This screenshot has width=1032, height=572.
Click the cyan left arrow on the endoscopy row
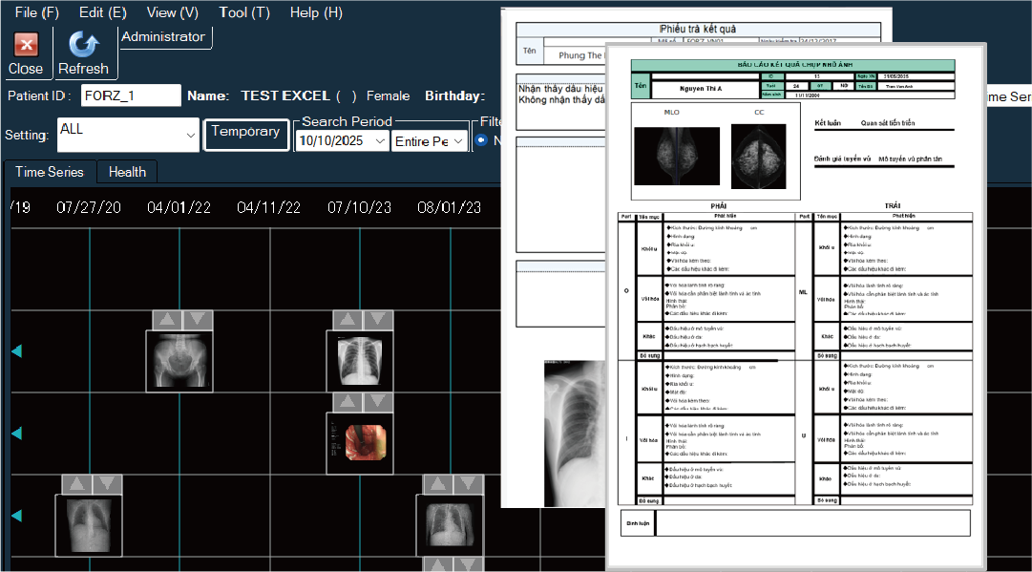pos(16,434)
